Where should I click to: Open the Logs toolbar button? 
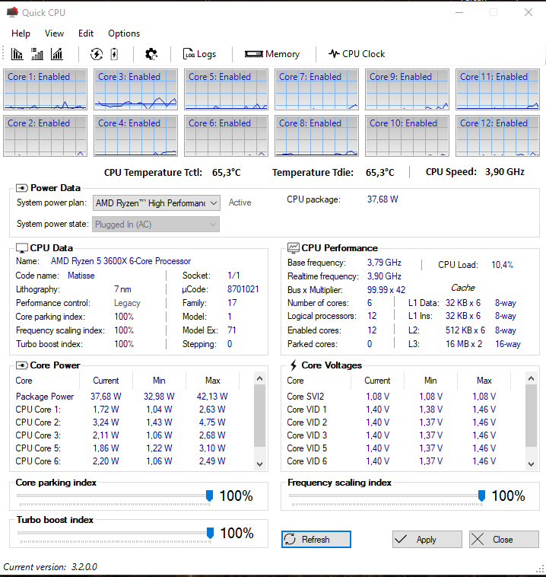point(199,54)
